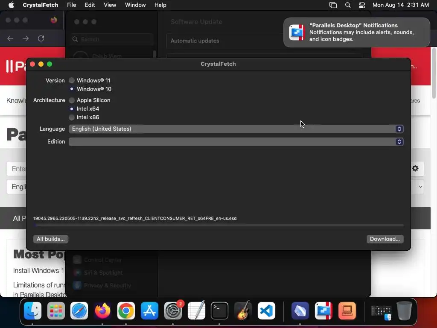Open System Settings from the Dock
Screen dimensions: 437x328
(173, 310)
